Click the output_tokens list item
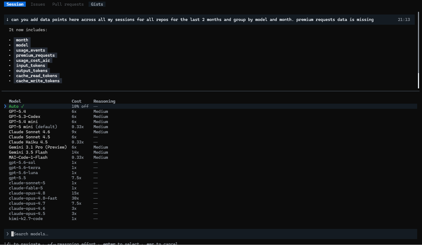This screenshot has height=245, width=422. (32, 71)
